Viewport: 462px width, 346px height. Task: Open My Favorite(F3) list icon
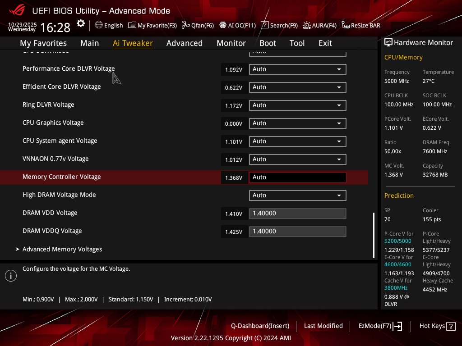(x=132, y=25)
